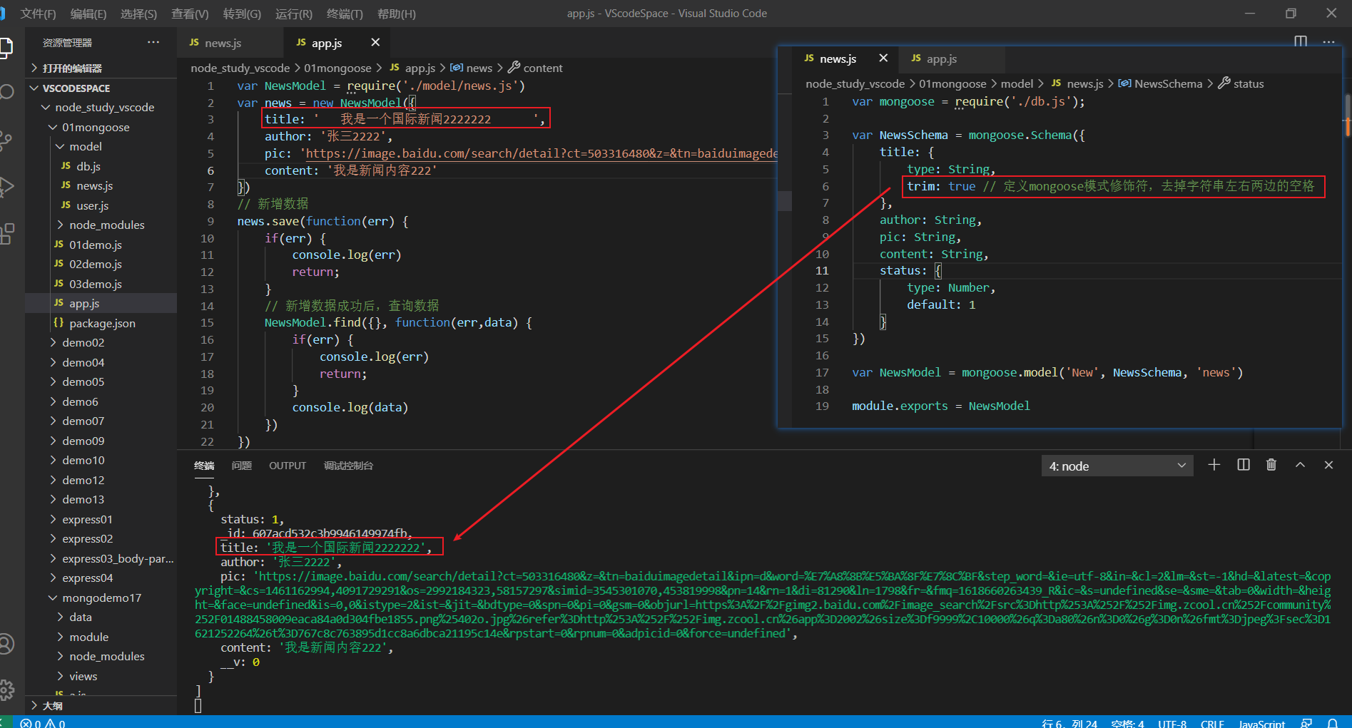Image resolution: width=1352 pixels, height=728 pixels.
Task: Open 03demo.js in the explorer
Action: pos(101,284)
